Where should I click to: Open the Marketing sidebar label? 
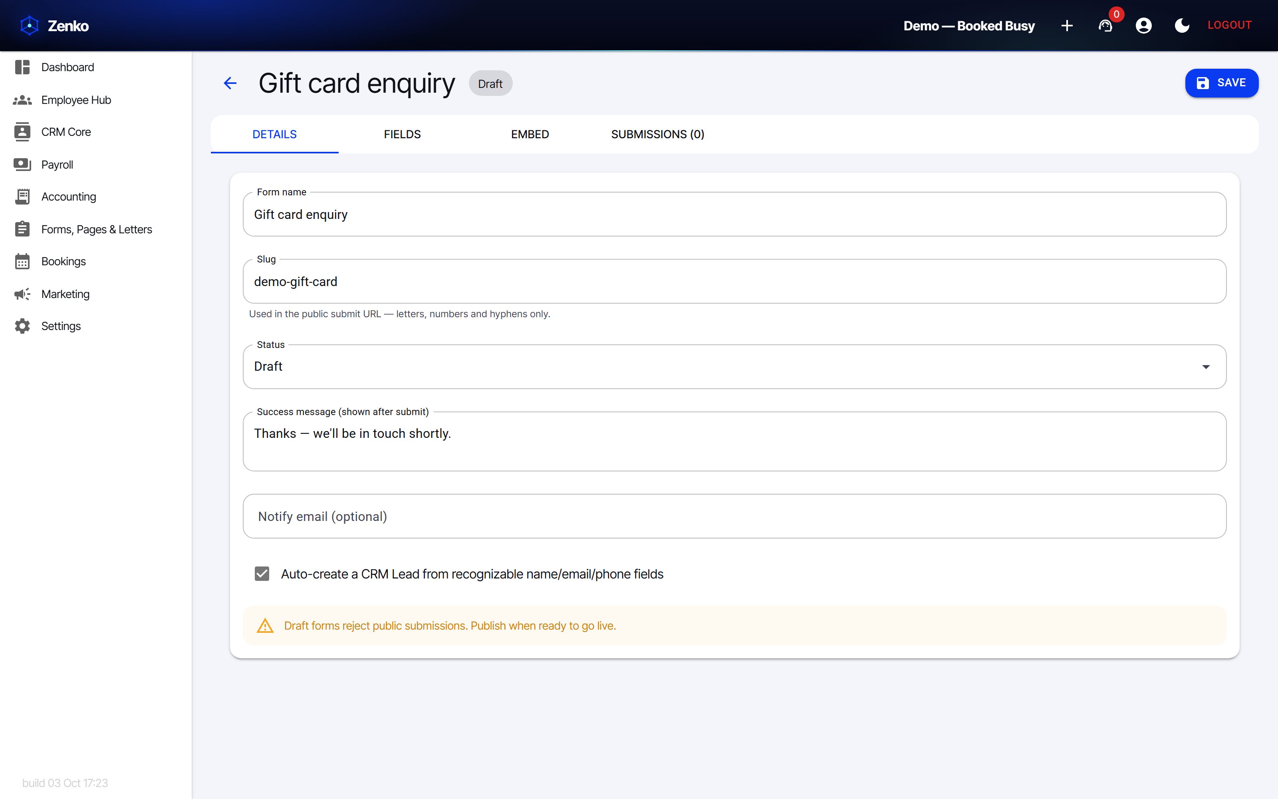click(x=65, y=294)
